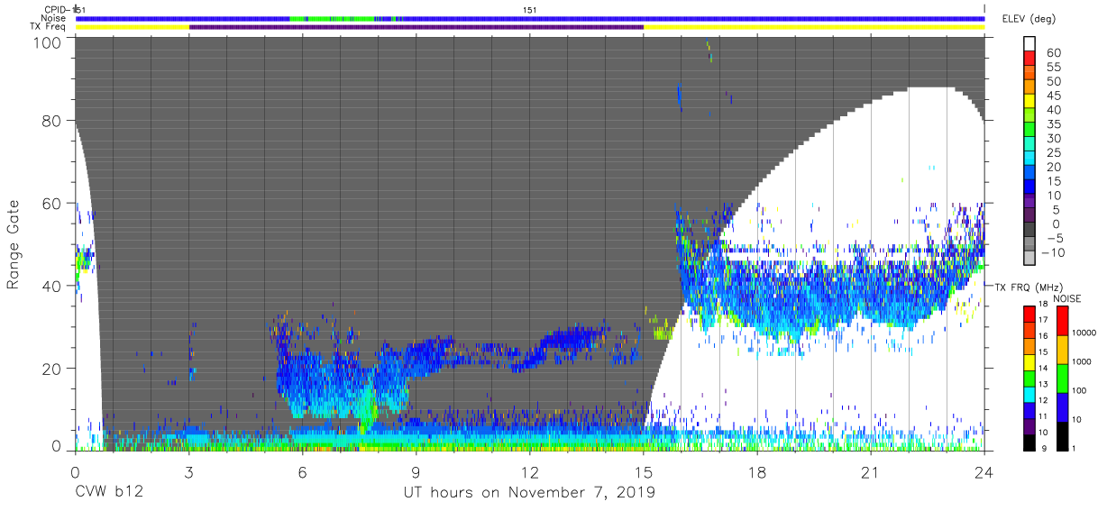Pick the yellow segment of TX FRQ colorbar

1029,361
